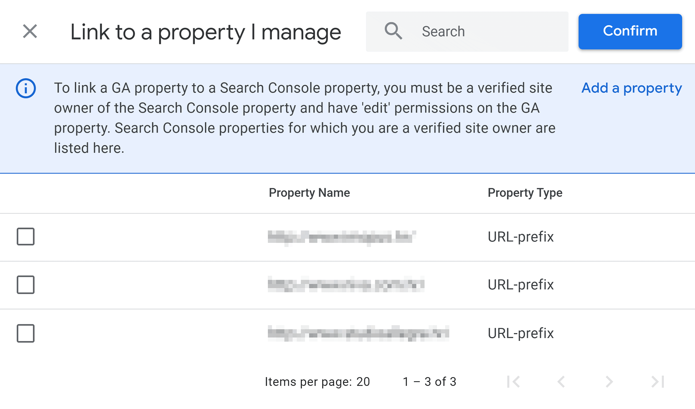The image size is (695, 409).
Task: Select the second property's checkbox
Action: pos(26,285)
